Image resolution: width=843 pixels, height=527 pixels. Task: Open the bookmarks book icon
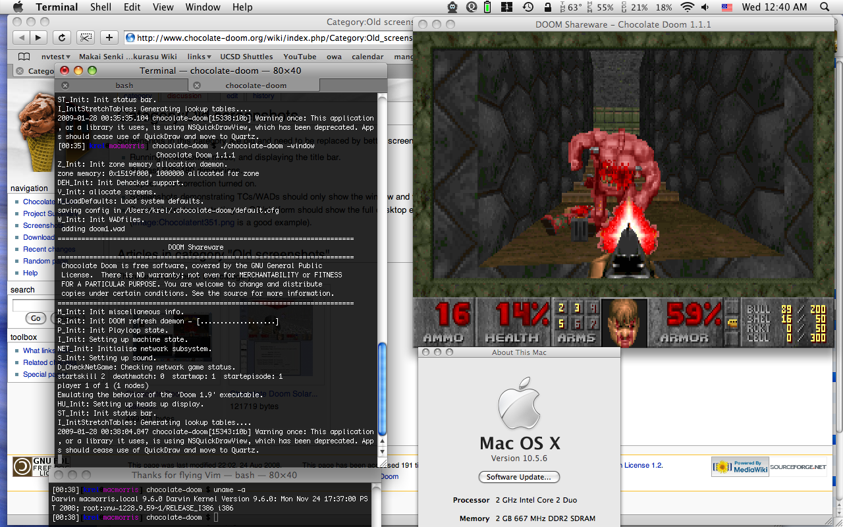(24, 57)
